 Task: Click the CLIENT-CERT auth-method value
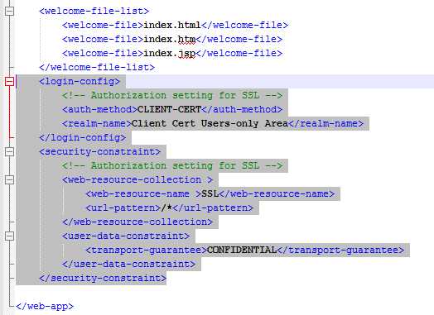169,110
